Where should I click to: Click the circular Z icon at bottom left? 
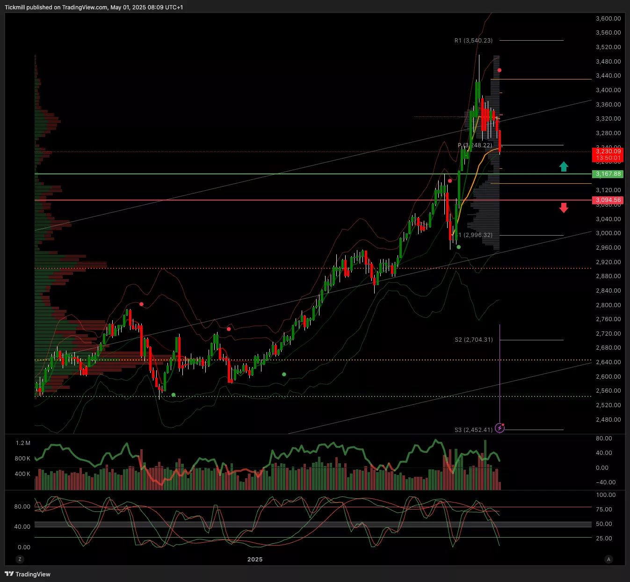tap(20, 559)
